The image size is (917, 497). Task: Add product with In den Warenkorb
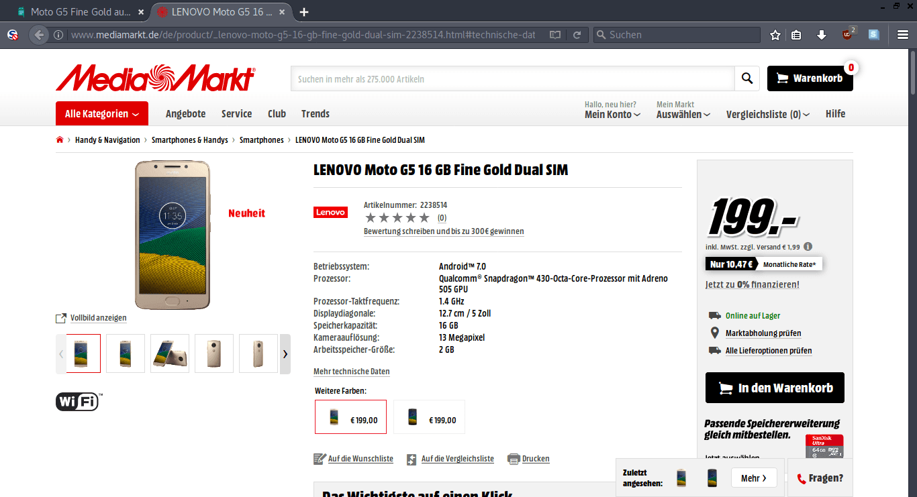[775, 388]
